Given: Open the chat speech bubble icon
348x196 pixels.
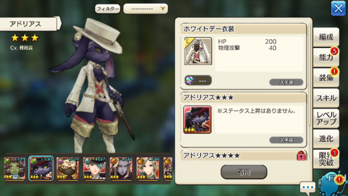Looking at the screenshot, I should (308, 187).
